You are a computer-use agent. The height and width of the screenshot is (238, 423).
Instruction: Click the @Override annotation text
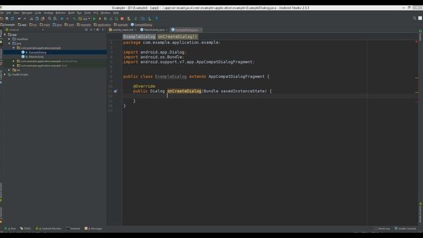point(144,87)
